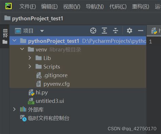Click the folder icon in left sidebar
161x134 pixels.
point(5,42)
